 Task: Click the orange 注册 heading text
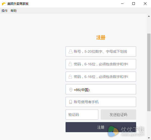pos(101,38)
